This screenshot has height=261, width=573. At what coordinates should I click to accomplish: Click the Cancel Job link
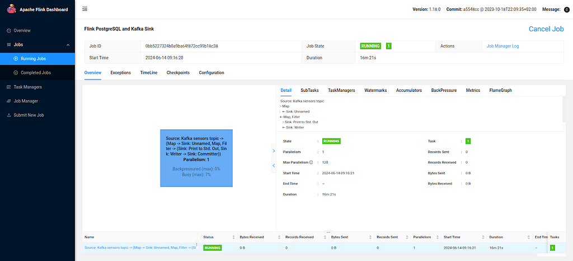pyautogui.click(x=546, y=29)
